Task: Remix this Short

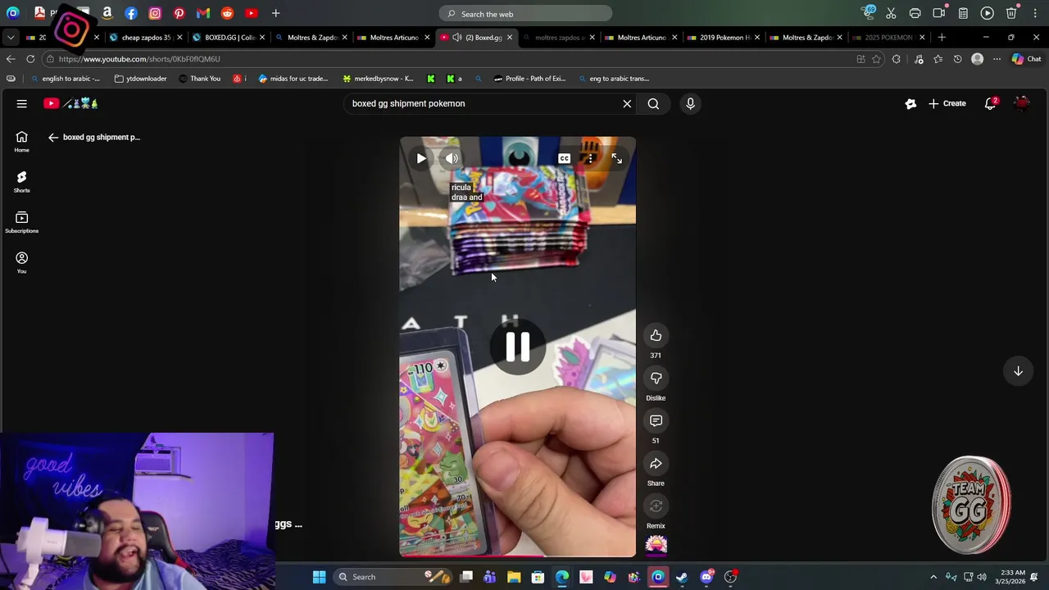Action: pos(656,506)
